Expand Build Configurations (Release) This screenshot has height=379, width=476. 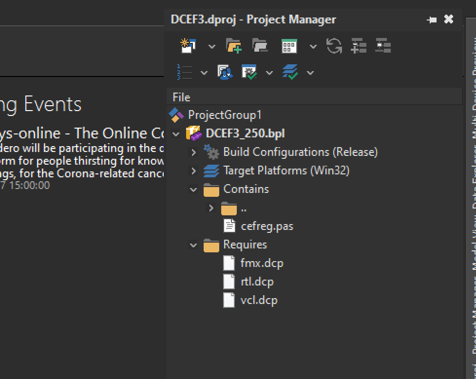point(193,152)
